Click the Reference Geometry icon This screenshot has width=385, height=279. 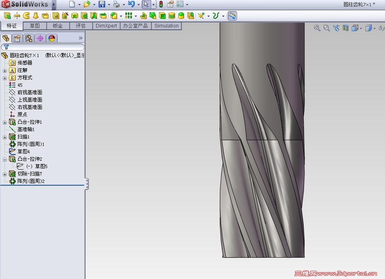pos(201,16)
